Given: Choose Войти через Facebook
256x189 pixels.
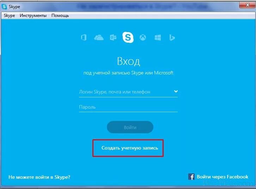Looking at the screenshot, I should point(223,177).
